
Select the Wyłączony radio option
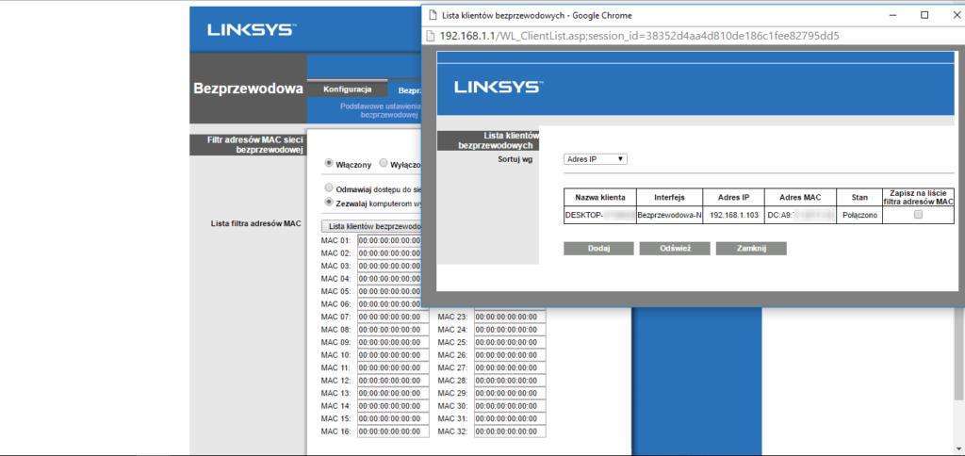(x=384, y=163)
